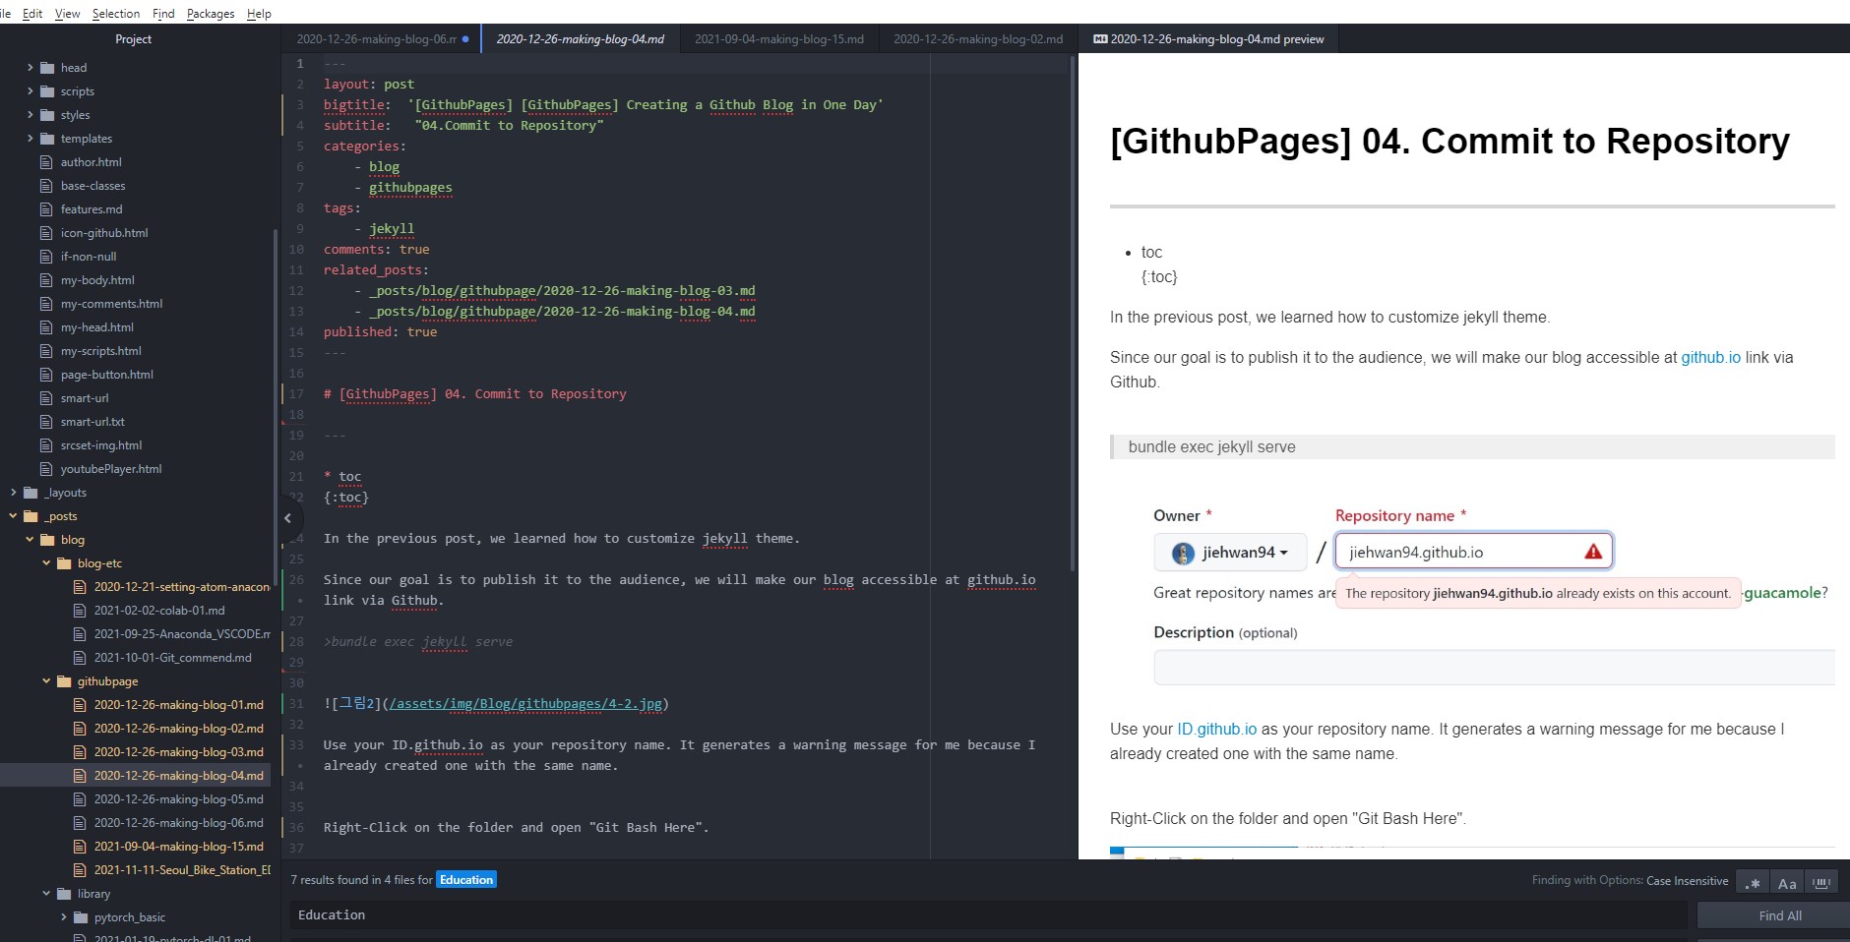Toggle the match case search option
Image resolution: width=1850 pixels, height=942 pixels.
(1787, 882)
